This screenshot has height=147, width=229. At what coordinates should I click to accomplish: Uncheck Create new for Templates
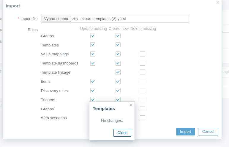click(118, 45)
